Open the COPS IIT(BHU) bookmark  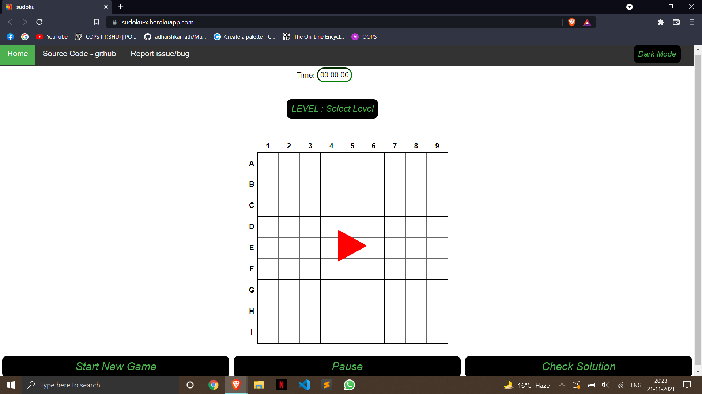106,37
